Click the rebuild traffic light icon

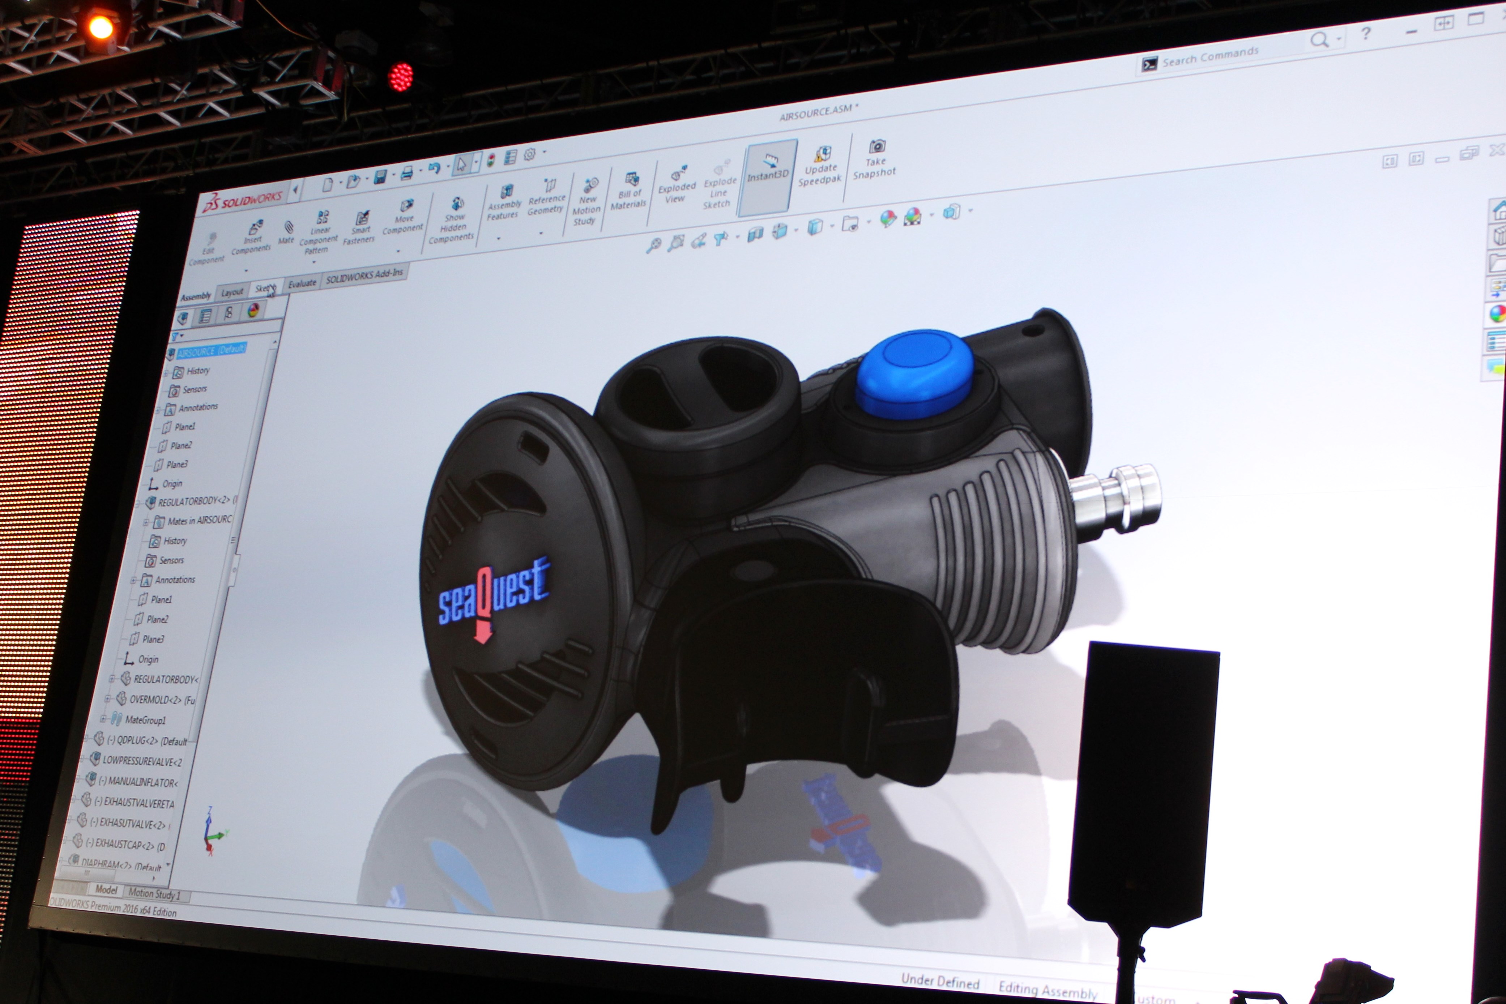pos(490,161)
